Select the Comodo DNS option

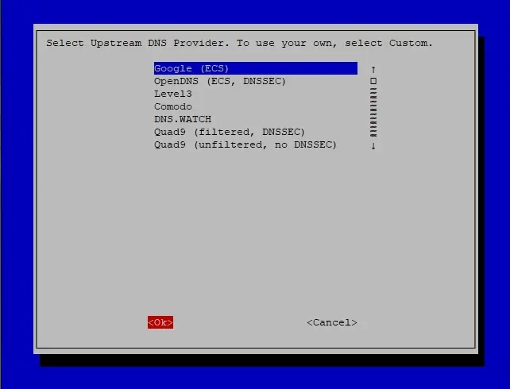click(x=172, y=106)
